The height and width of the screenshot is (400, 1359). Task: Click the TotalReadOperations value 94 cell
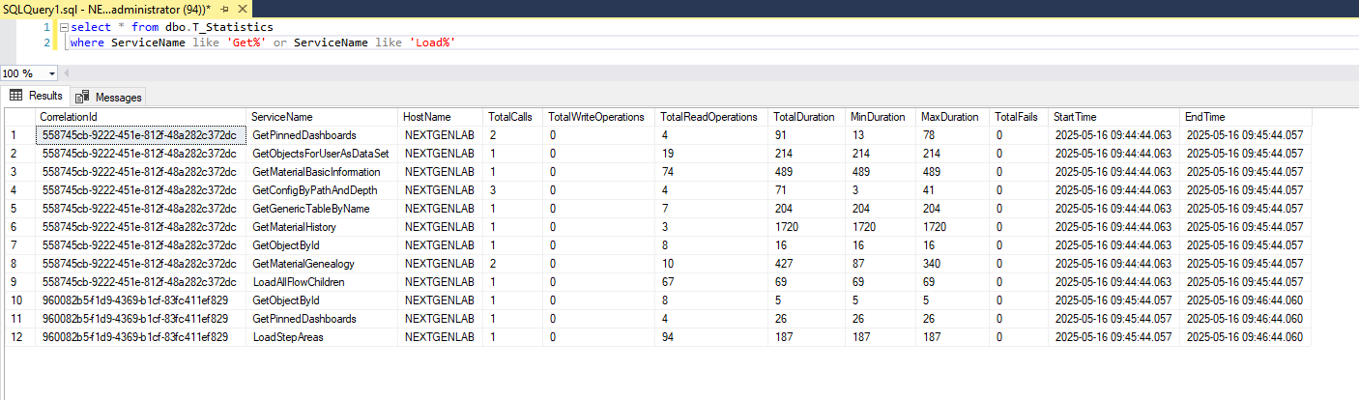point(667,337)
